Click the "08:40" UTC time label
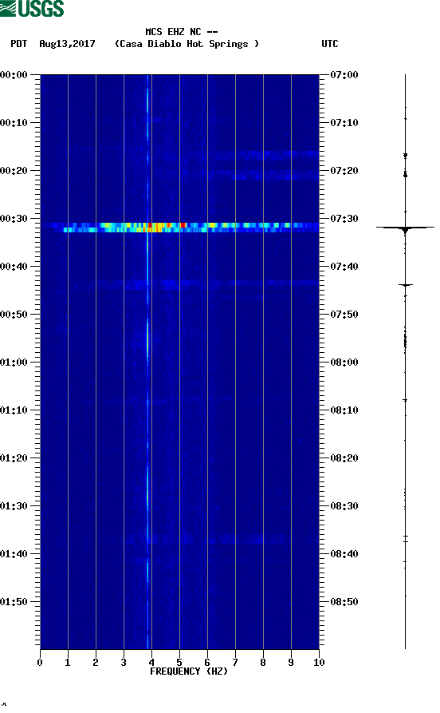440x713 pixels. 344,554
